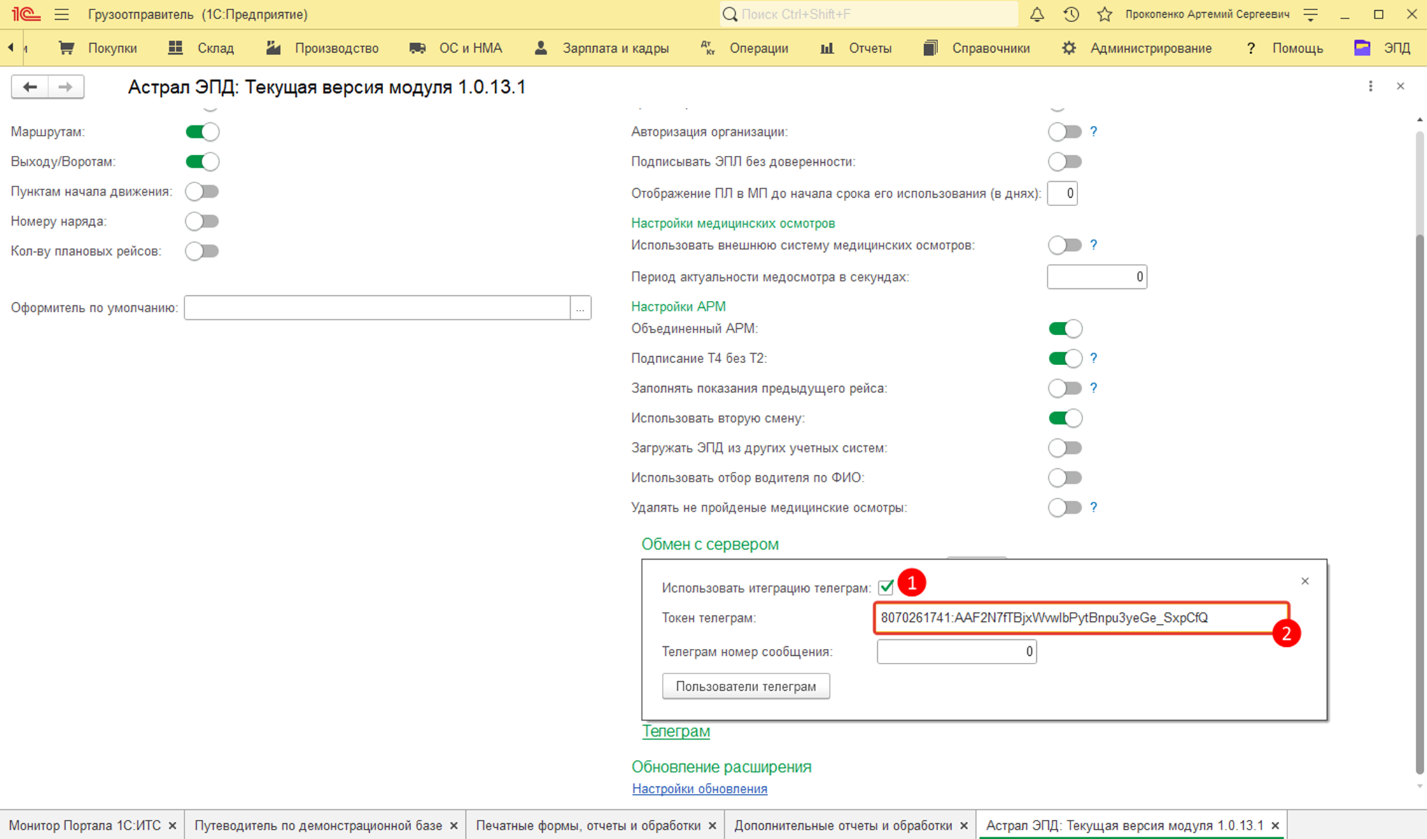Show help for Заполнять показания предыдущего рейса
This screenshot has height=839, width=1427.
coord(1093,388)
